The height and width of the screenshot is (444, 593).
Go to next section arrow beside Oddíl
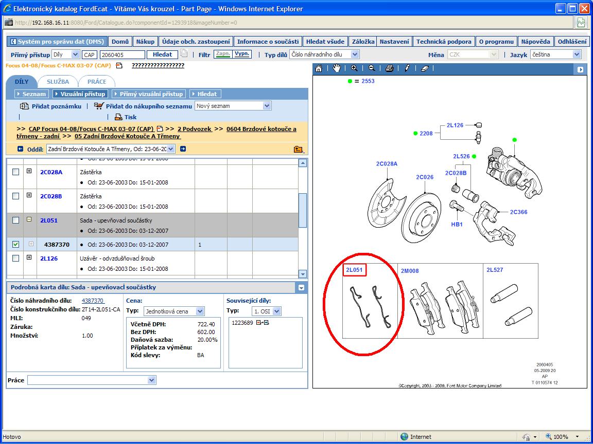tap(183, 149)
